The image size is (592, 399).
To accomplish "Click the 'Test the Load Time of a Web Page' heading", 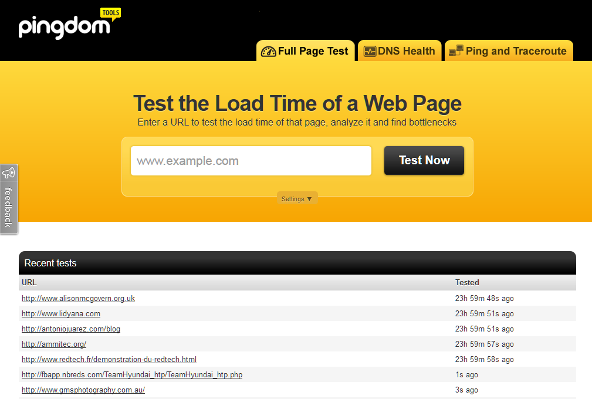I will (297, 103).
